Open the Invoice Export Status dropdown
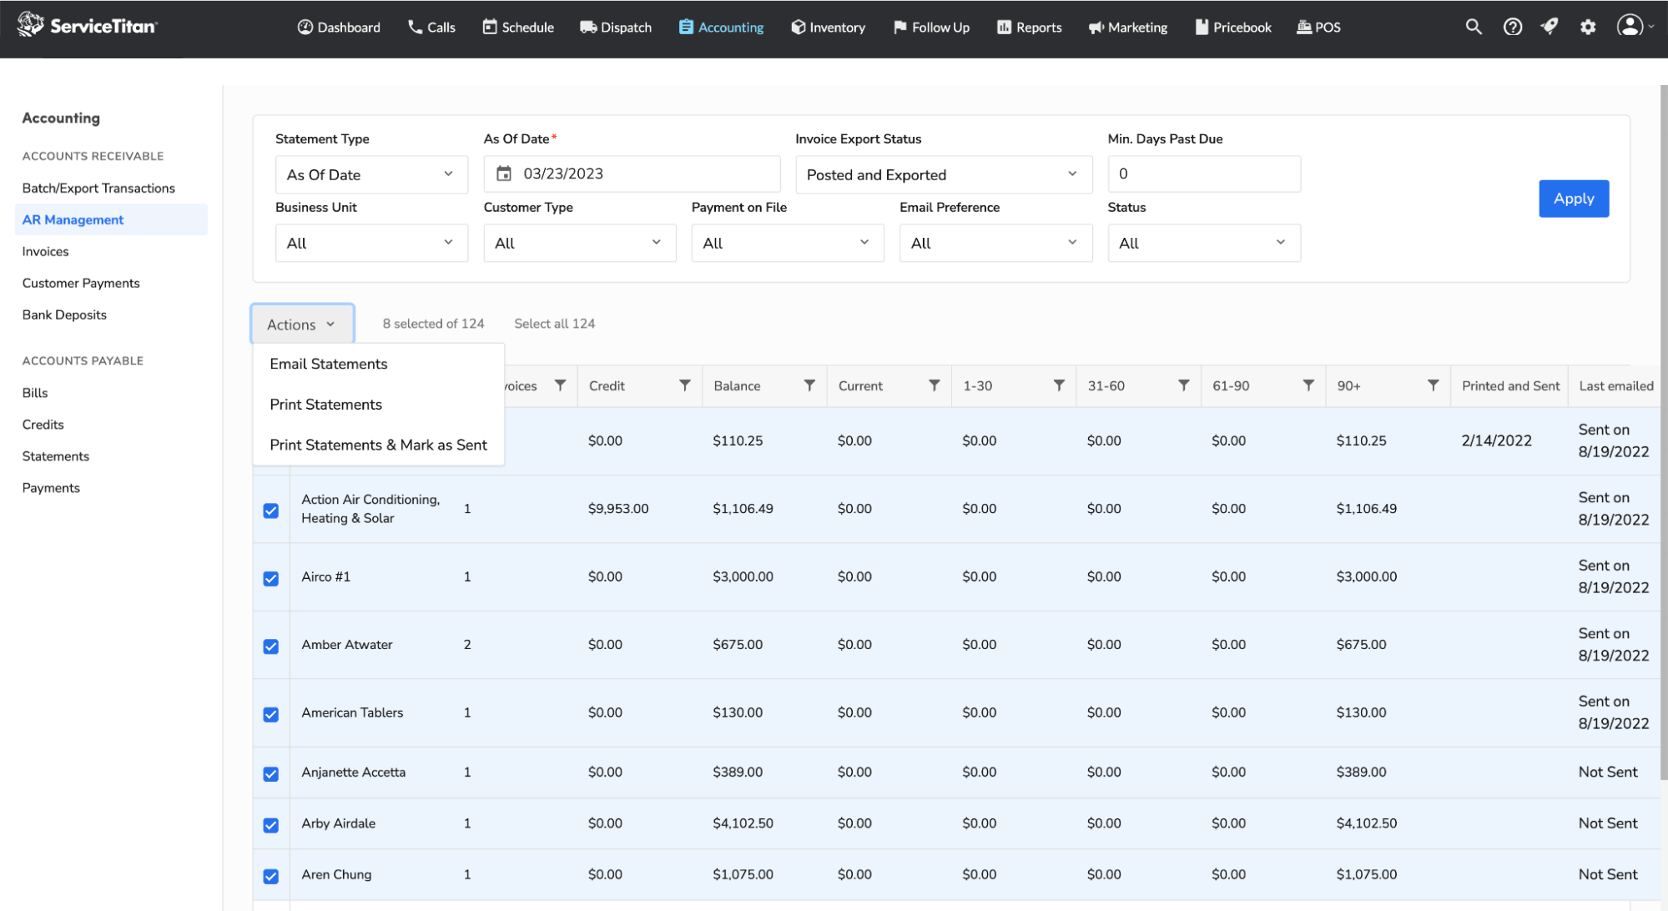 click(x=944, y=174)
